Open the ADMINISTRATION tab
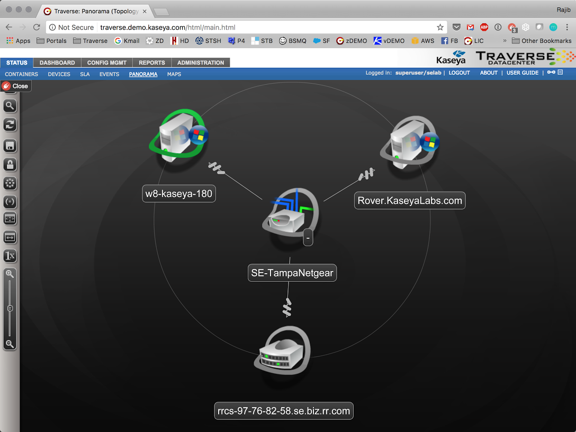This screenshot has height=432, width=576. click(x=201, y=62)
